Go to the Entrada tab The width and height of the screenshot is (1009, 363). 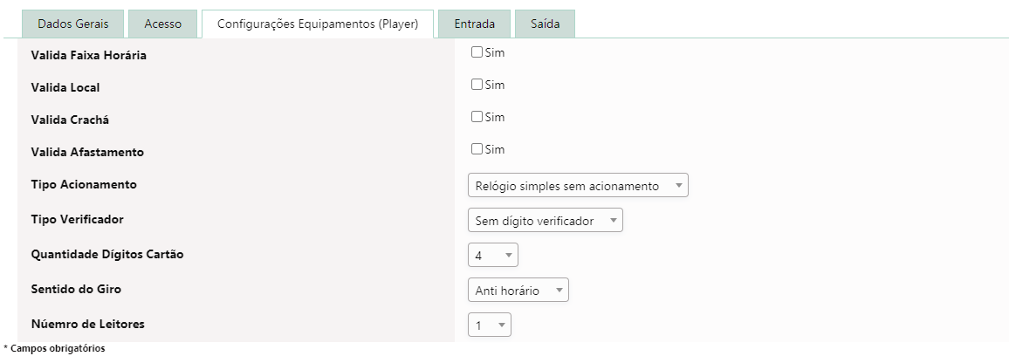[475, 24]
